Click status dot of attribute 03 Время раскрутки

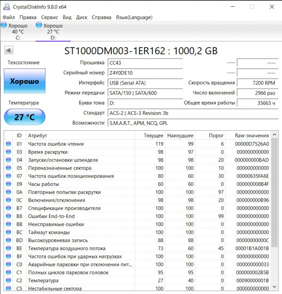(8, 152)
